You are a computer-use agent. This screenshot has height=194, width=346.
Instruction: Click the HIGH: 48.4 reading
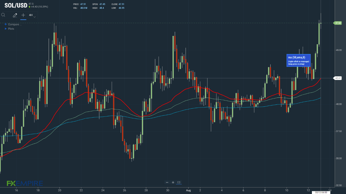pos(98,8)
